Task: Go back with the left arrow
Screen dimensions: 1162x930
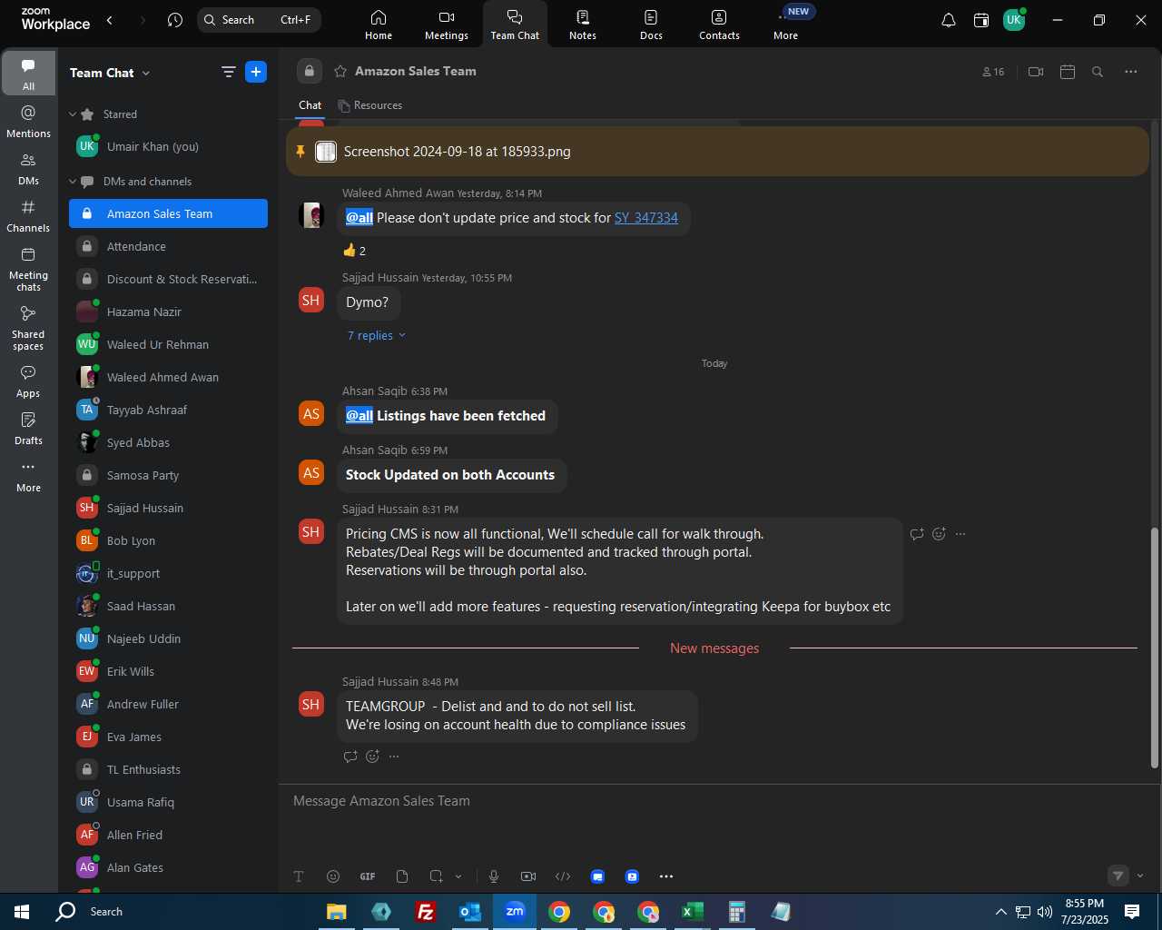Action: point(110,20)
